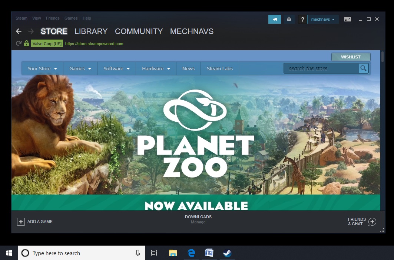
Task: Click the Add a Game plus icon
Action: tap(21, 222)
